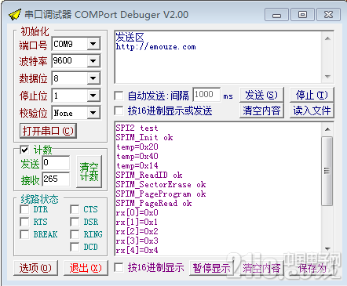Uncheck the 计数 counting checkbox
Screen dimensions: 347x286
(24, 150)
